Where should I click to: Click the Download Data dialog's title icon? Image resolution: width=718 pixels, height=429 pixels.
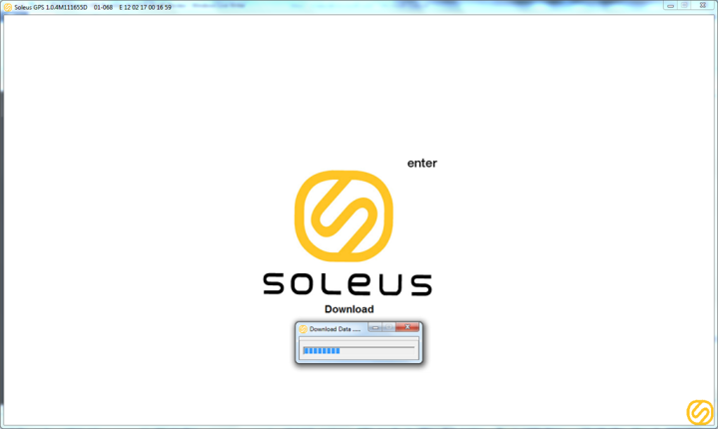pyautogui.click(x=304, y=329)
